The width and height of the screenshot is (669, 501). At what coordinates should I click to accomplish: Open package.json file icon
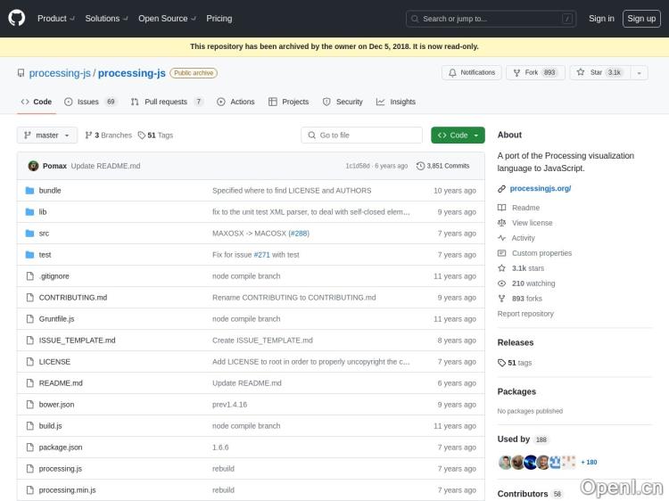pyautogui.click(x=29, y=448)
